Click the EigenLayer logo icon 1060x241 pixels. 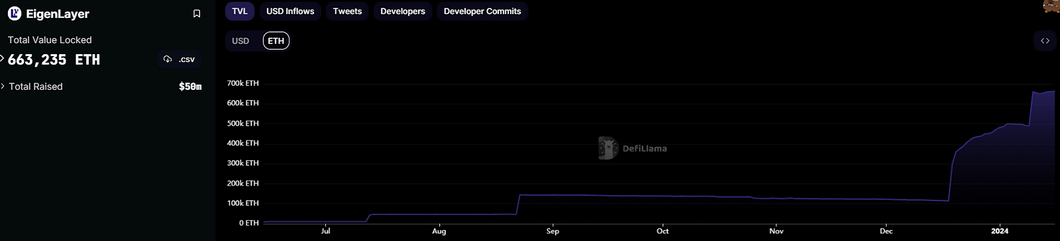[15, 14]
